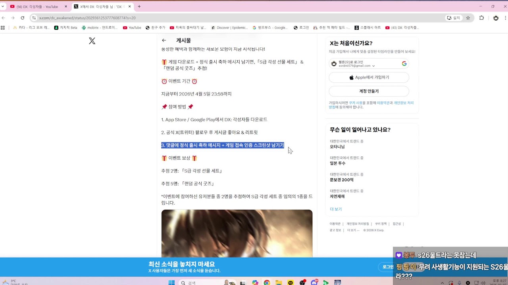This screenshot has height=285, width=508.
Task: Open the post's embedded image
Action: point(237,234)
